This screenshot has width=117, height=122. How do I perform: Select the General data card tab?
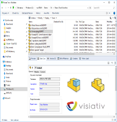pos(31,72)
